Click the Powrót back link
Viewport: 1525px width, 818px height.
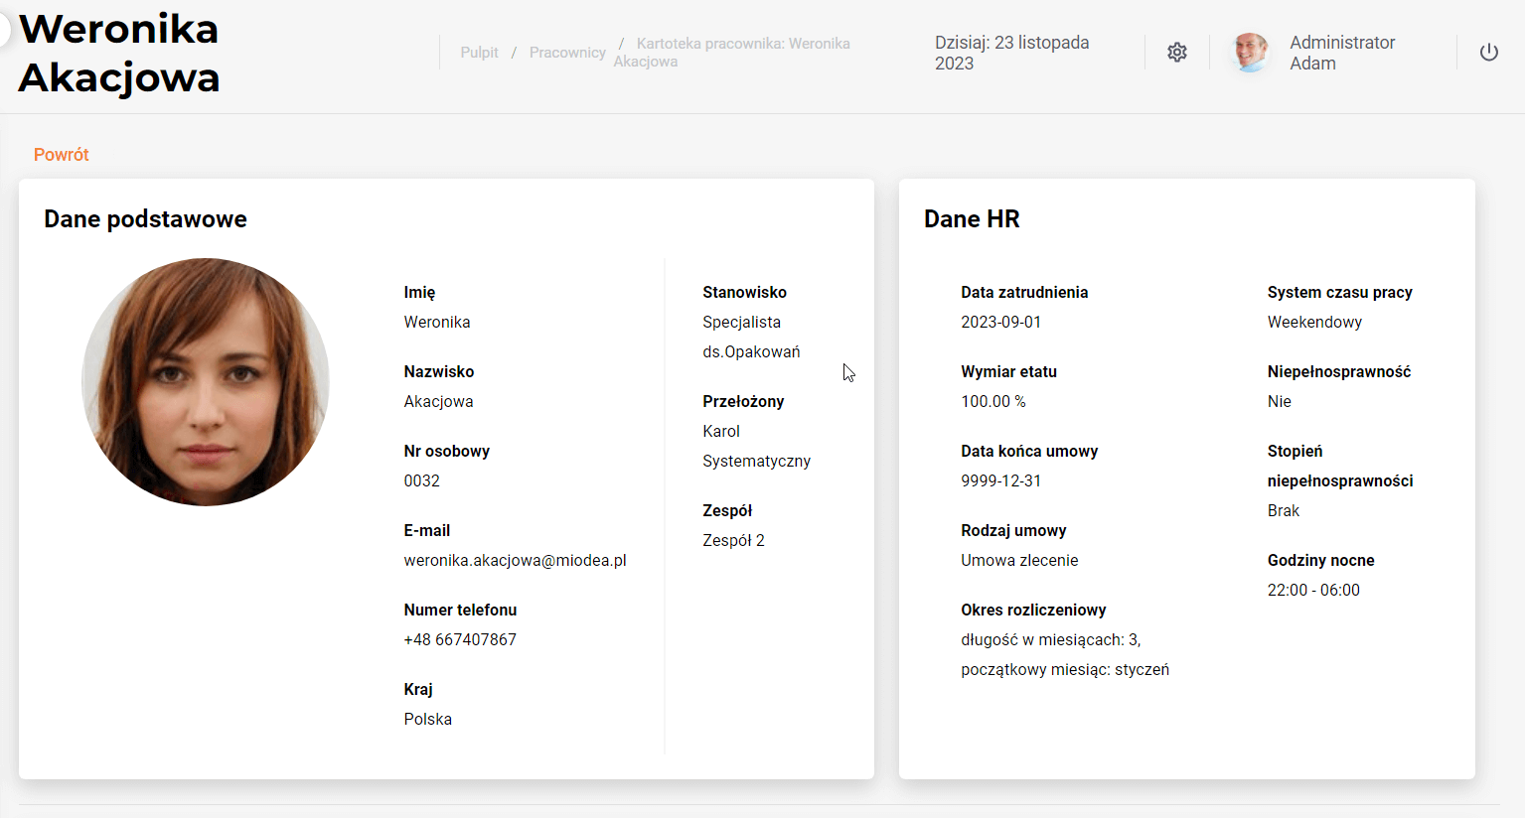pyautogui.click(x=62, y=155)
